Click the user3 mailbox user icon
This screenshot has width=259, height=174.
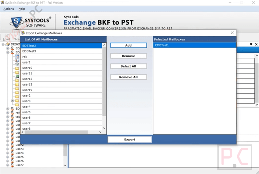click(x=12, y=149)
